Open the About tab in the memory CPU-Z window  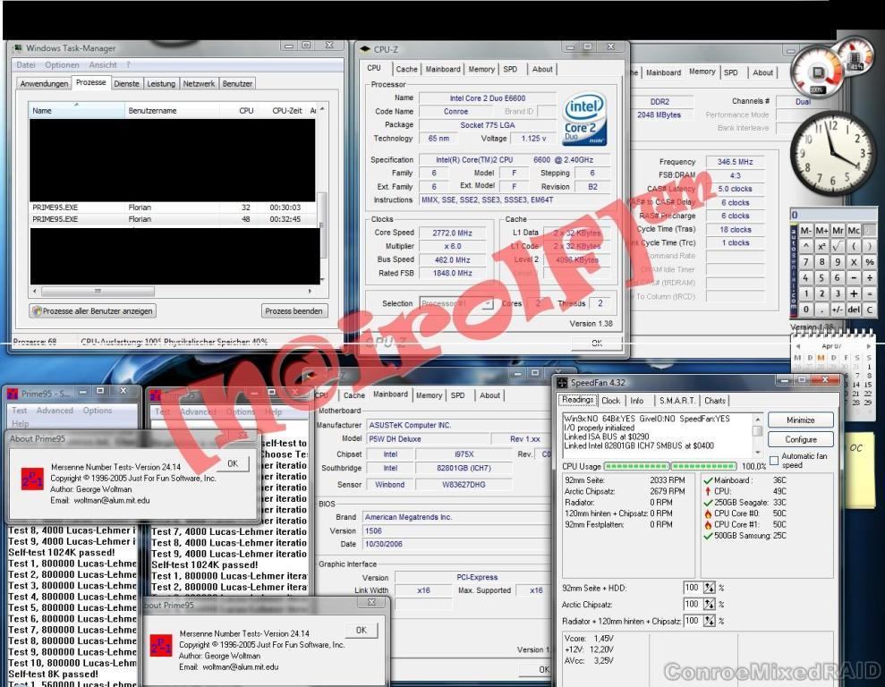pyautogui.click(x=762, y=72)
